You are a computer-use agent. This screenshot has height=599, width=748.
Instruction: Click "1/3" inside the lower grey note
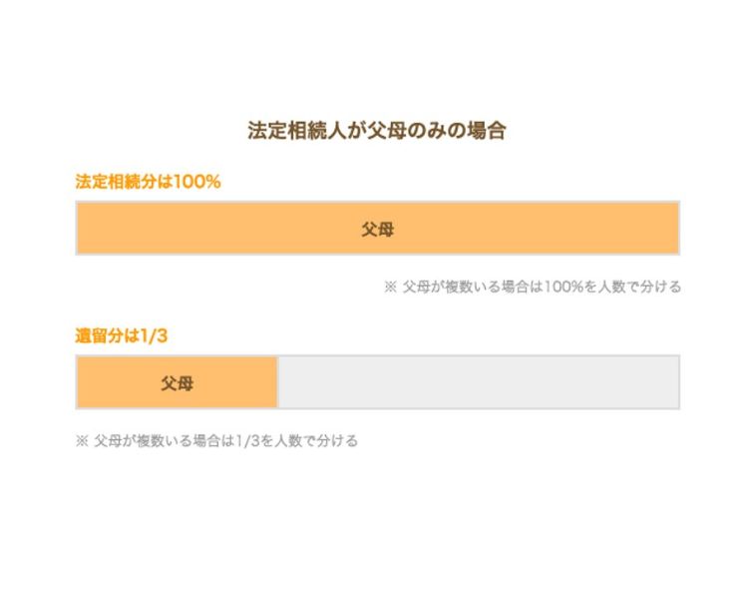[x=244, y=440]
